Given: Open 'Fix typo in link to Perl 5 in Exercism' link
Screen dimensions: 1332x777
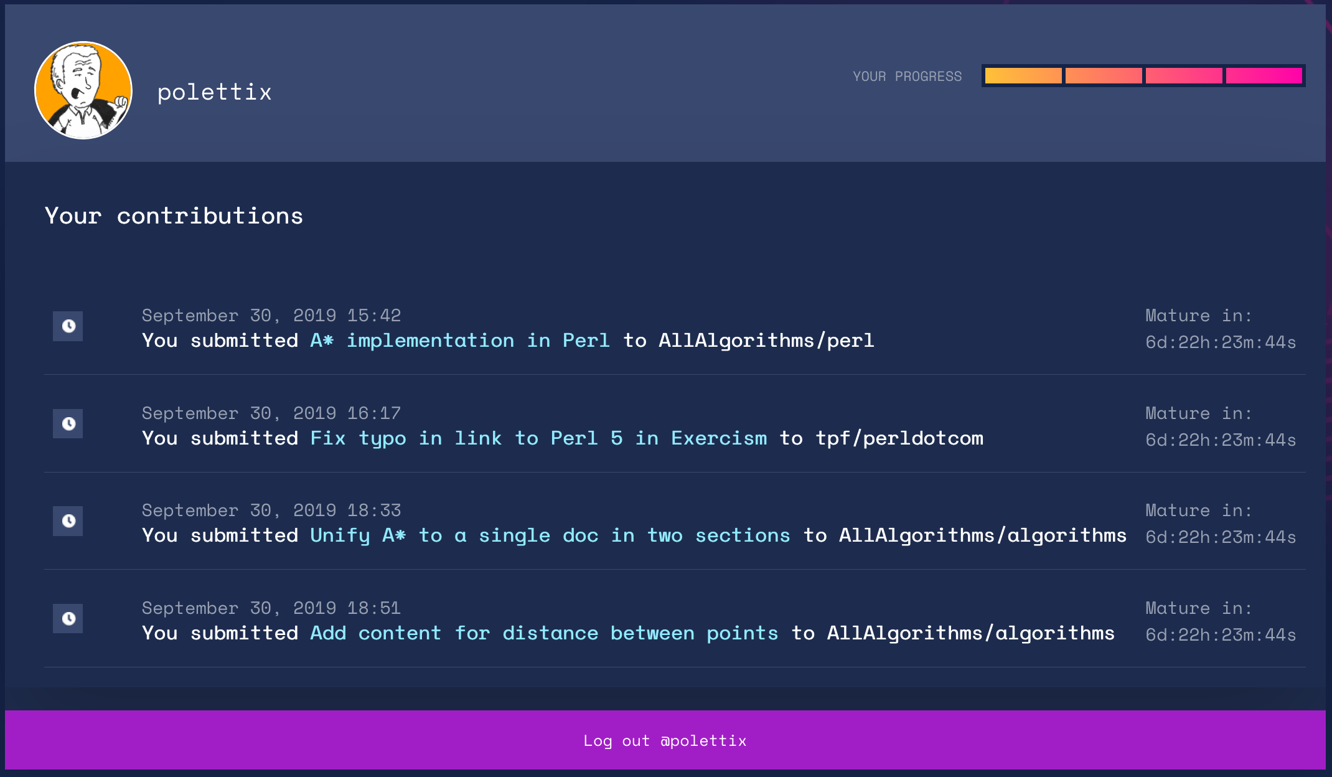Looking at the screenshot, I should 538,438.
